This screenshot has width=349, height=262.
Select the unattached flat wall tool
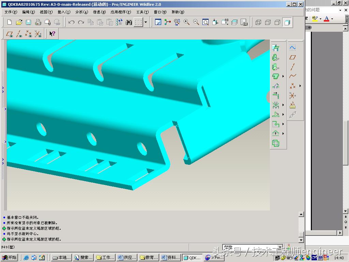[275, 76]
